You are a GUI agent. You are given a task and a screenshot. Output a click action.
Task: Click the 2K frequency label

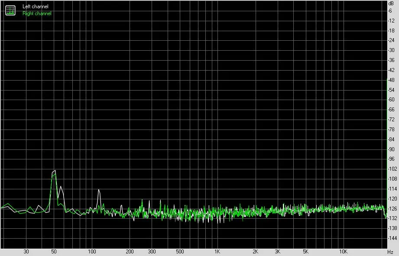tap(255, 252)
